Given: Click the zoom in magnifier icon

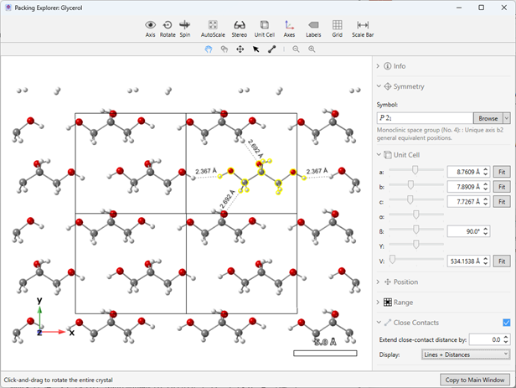Looking at the screenshot, I should coord(312,49).
